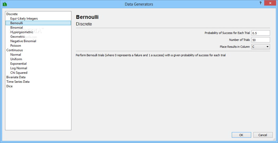
Task: Pick the Hypergeometric distribution
Action: [x=22, y=32]
